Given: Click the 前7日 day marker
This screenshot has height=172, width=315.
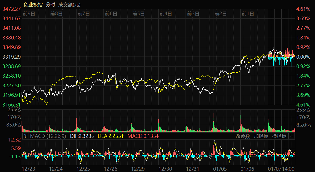Looking at the screenshot, I should 84,14.
